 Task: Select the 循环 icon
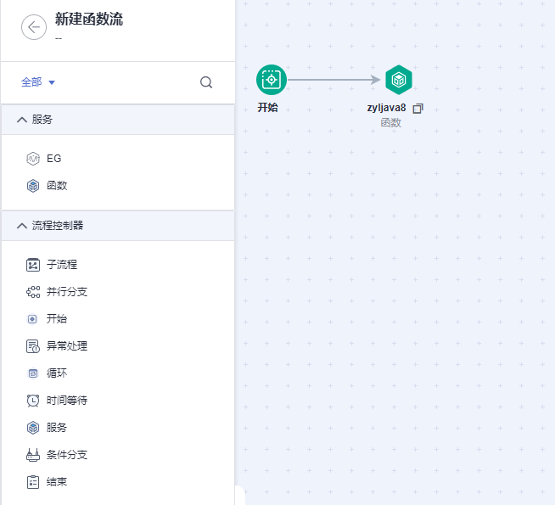click(33, 373)
